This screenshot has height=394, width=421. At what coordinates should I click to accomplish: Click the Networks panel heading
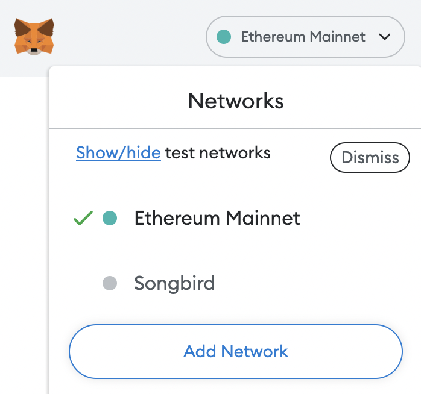click(236, 101)
